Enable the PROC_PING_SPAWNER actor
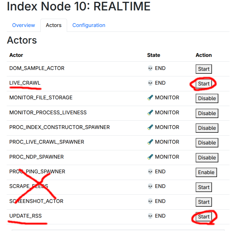 (206, 172)
